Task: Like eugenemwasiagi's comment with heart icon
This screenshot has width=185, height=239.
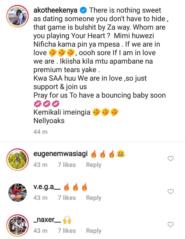Action: pyautogui.click(x=171, y=159)
